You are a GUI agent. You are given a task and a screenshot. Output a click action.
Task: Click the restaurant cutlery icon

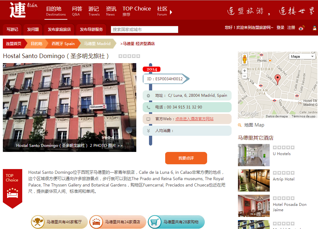tap(37, 222)
